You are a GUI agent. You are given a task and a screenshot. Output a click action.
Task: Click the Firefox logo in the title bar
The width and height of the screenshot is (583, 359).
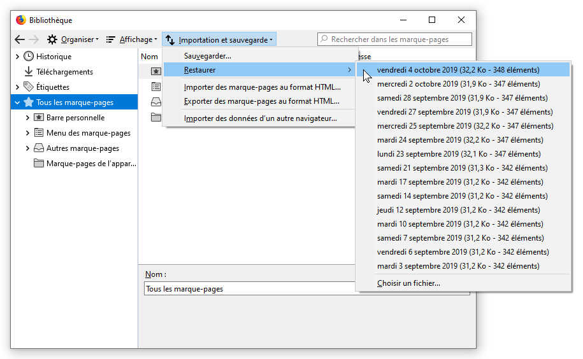coord(21,20)
